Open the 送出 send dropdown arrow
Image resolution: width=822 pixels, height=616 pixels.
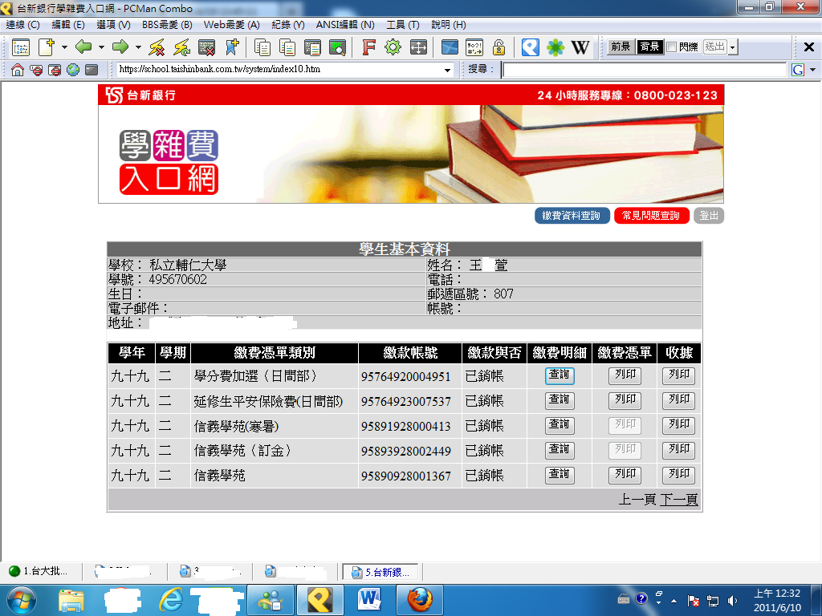point(732,48)
